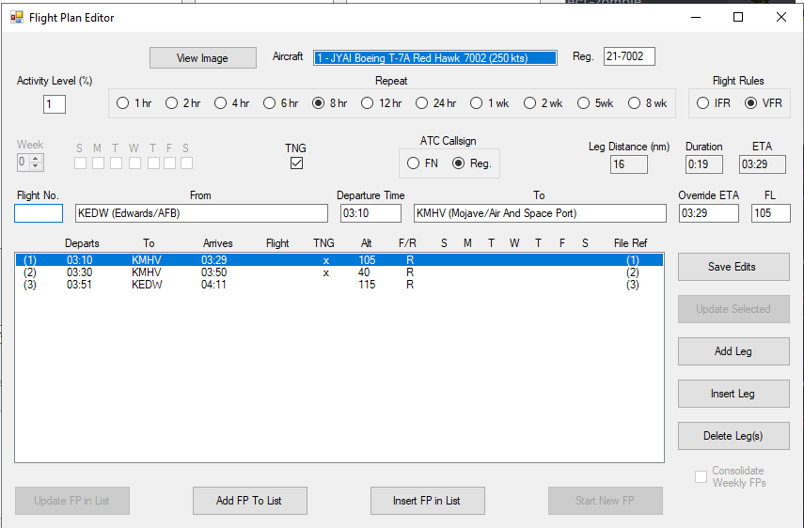This screenshot has height=528, width=804.
Task: Click the Flight No. input box
Action: (39, 213)
